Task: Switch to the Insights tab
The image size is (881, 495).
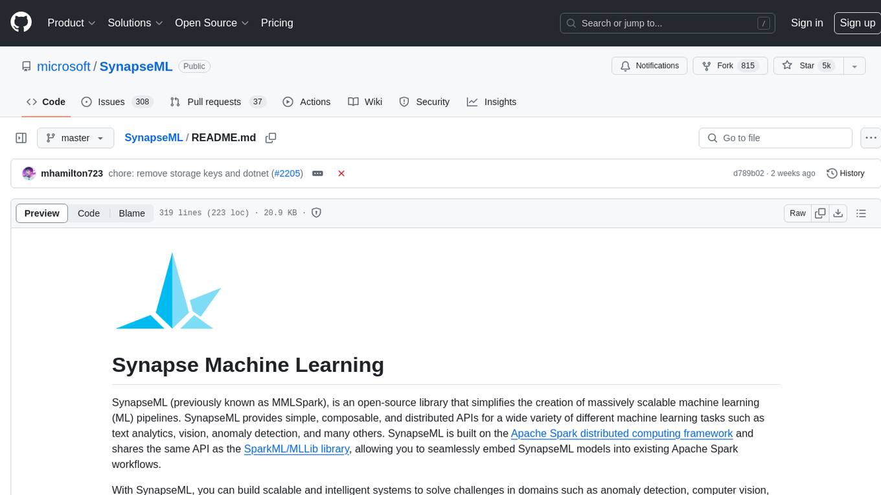Action: coord(492,102)
